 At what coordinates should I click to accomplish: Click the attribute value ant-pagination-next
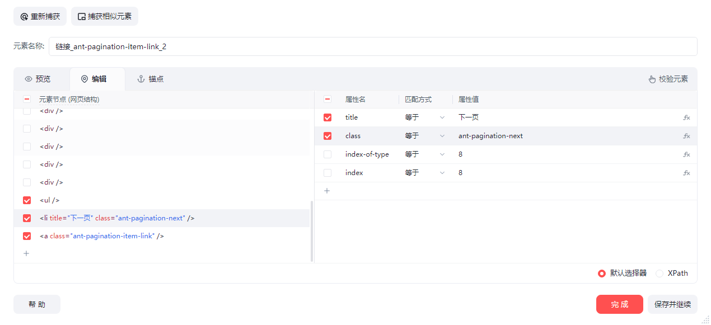point(490,136)
